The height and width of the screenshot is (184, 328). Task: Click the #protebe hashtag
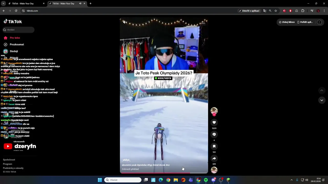coord(142,165)
